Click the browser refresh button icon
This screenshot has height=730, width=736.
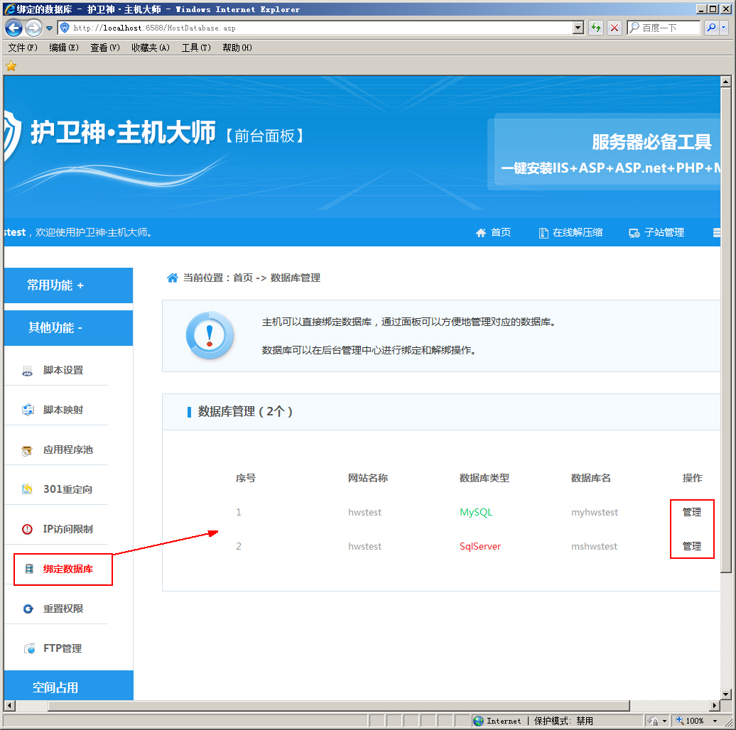pyautogui.click(x=596, y=28)
